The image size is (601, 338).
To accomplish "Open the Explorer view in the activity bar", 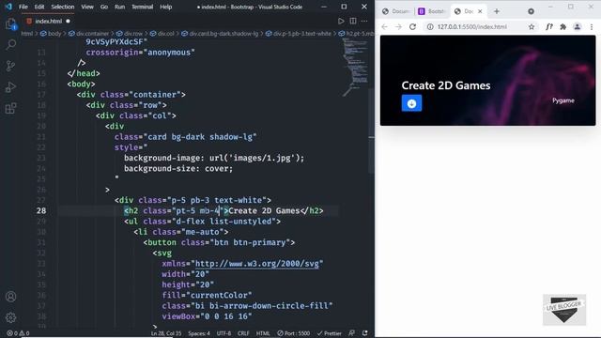I will tap(10, 24).
